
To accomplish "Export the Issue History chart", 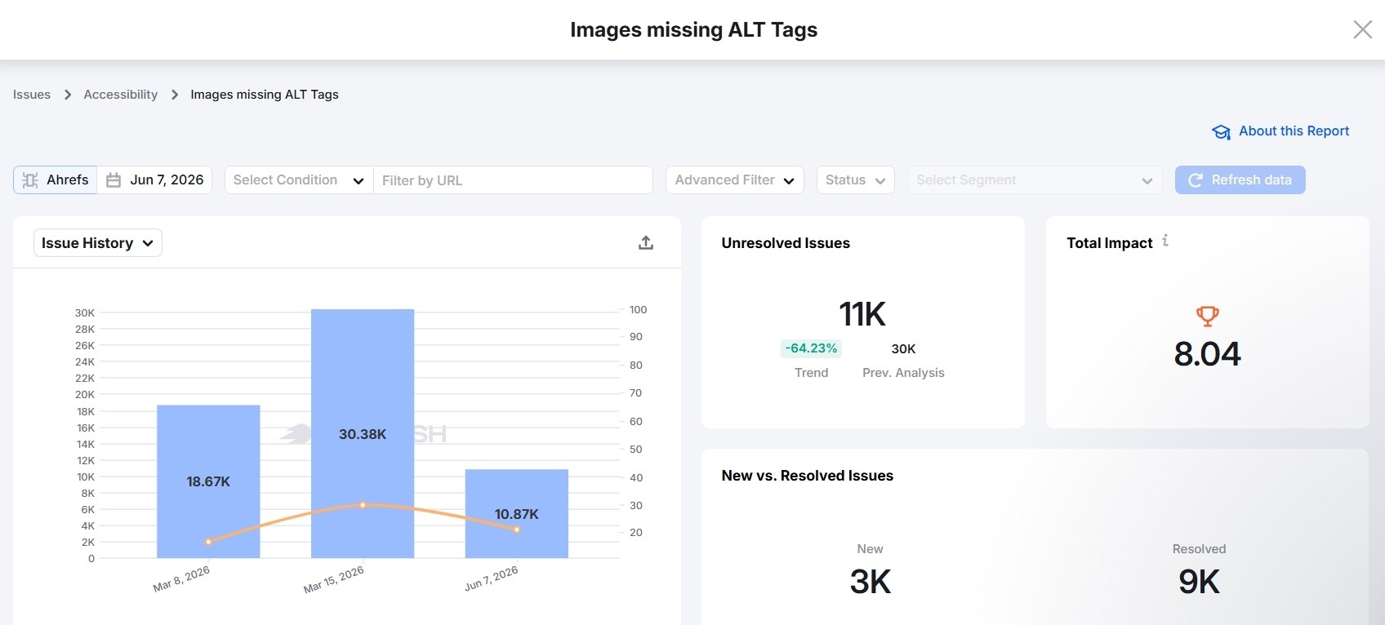I will (646, 242).
